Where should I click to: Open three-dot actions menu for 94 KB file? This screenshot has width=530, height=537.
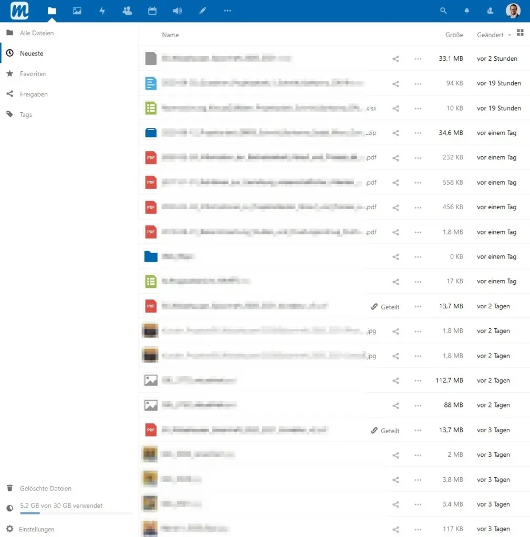pos(418,83)
